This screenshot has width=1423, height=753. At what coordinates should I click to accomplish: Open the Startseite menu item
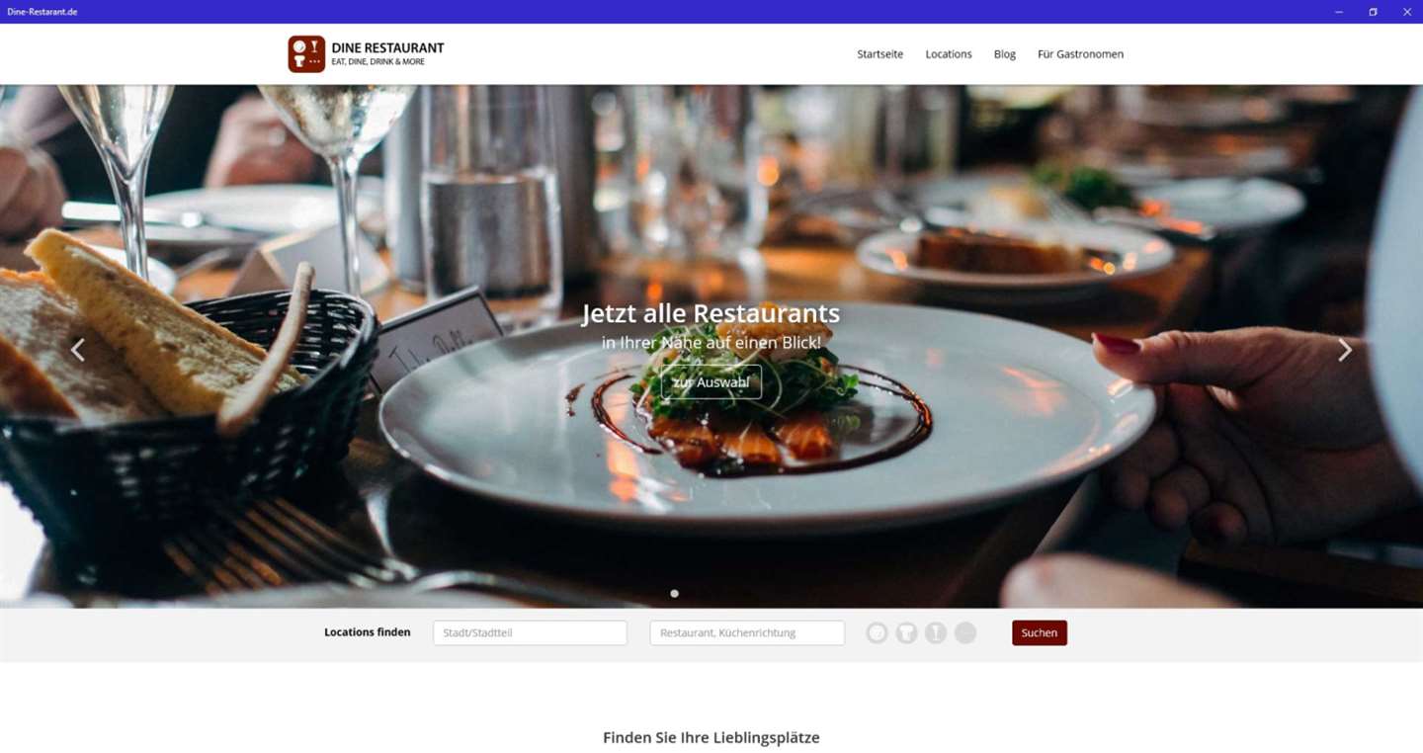click(879, 54)
